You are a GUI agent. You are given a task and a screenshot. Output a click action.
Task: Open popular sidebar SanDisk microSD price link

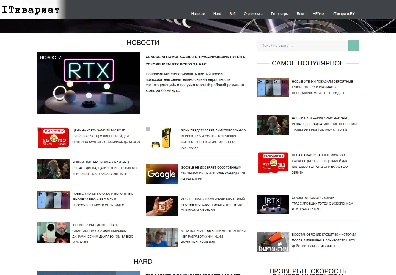pyautogui.click(x=320, y=164)
